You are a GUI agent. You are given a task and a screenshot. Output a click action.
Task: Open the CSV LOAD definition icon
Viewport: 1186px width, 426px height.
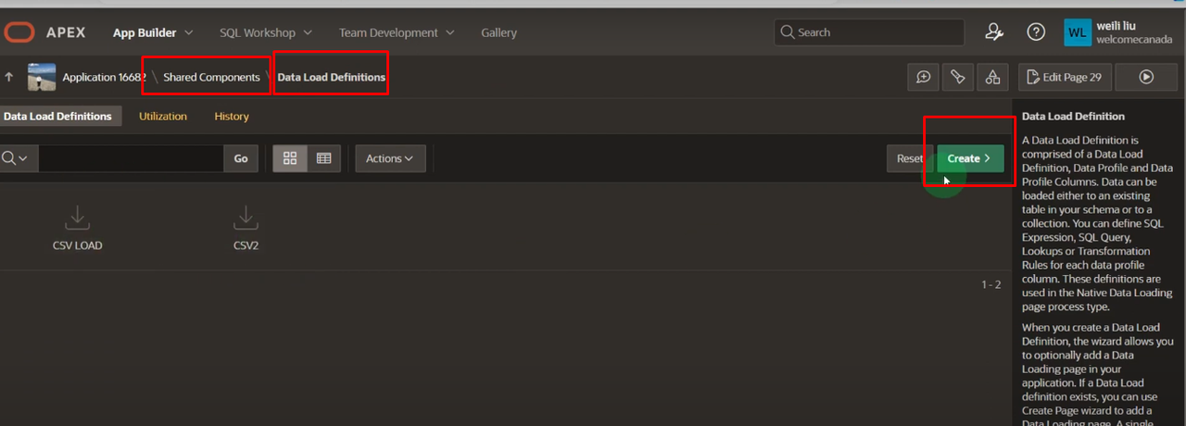[x=78, y=217]
